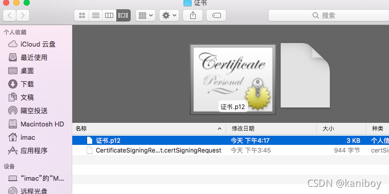
Task: Click the disc icon beside 远程光盘
Action: [13, 191]
